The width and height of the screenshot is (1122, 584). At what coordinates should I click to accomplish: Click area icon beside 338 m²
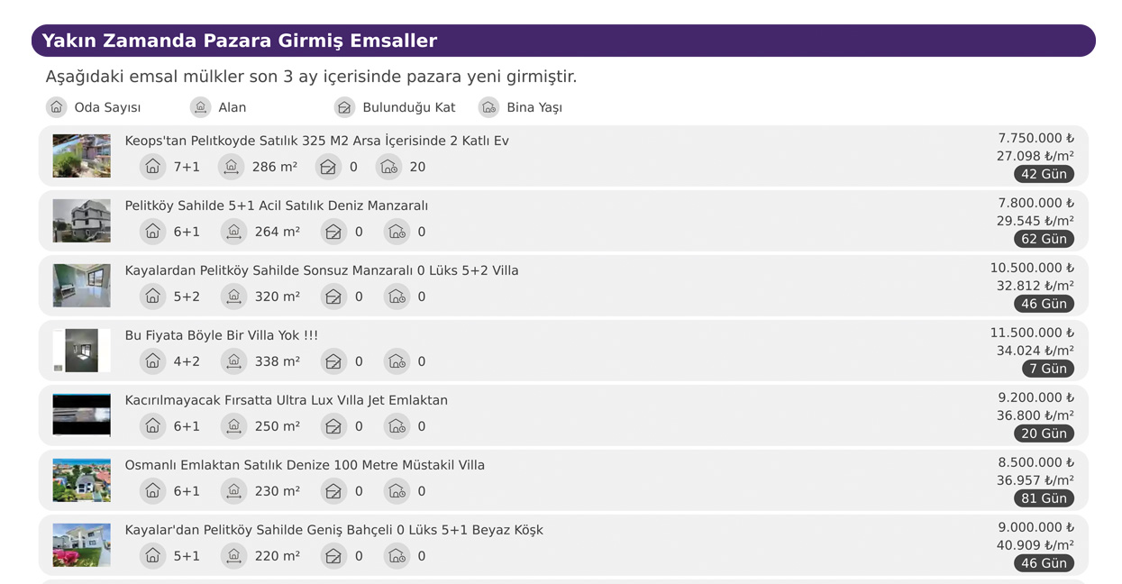(x=234, y=361)
